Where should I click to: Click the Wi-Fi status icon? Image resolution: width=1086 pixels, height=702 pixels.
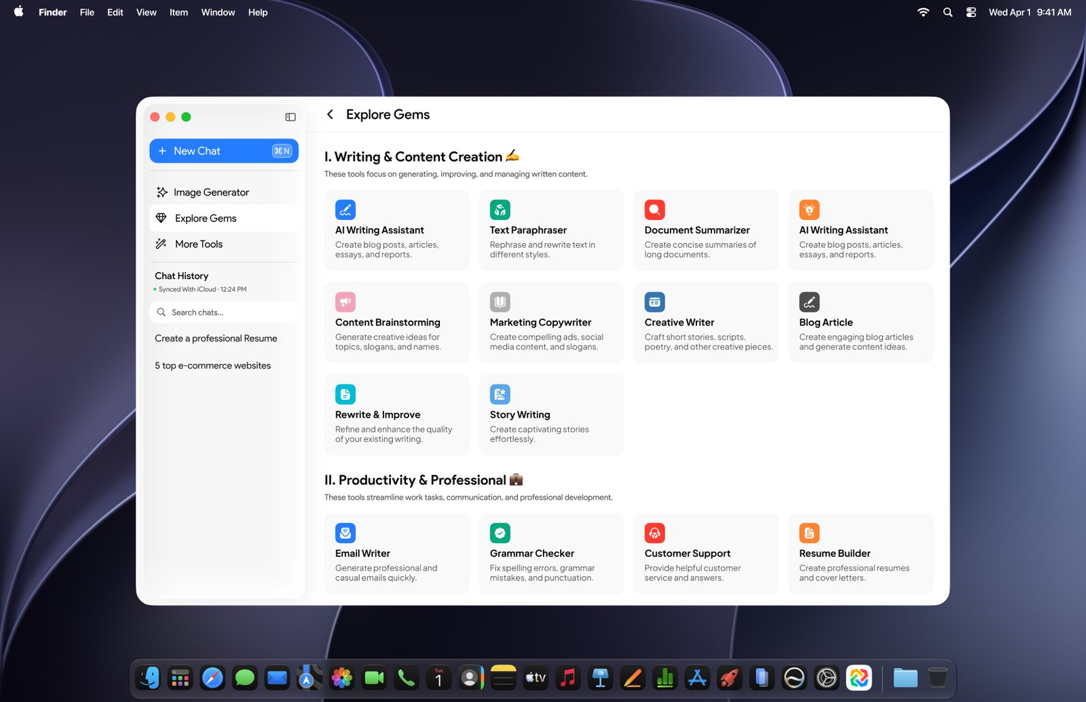click(x=923, y=12)
